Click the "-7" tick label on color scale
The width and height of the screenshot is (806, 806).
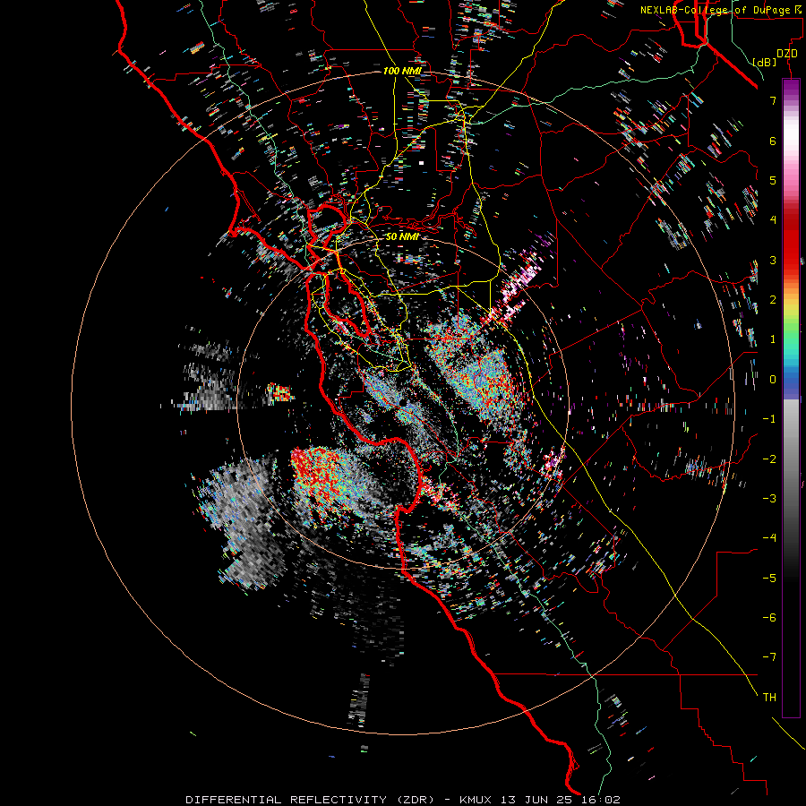pyautogui.click(x=769, y=657)
